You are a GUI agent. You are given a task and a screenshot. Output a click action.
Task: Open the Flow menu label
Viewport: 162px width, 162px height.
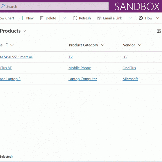[148, 18]
